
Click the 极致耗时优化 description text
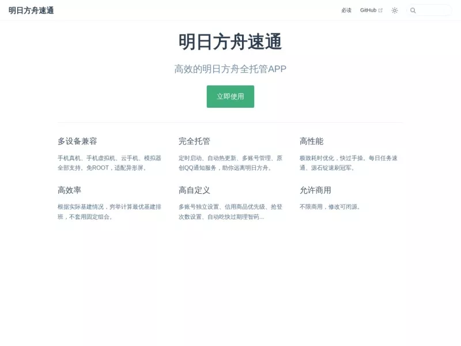pos(349,163)
